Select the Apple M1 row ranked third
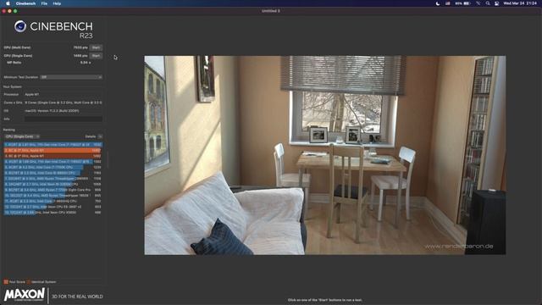This screenshot has width=542, height=305. point(53,156)
